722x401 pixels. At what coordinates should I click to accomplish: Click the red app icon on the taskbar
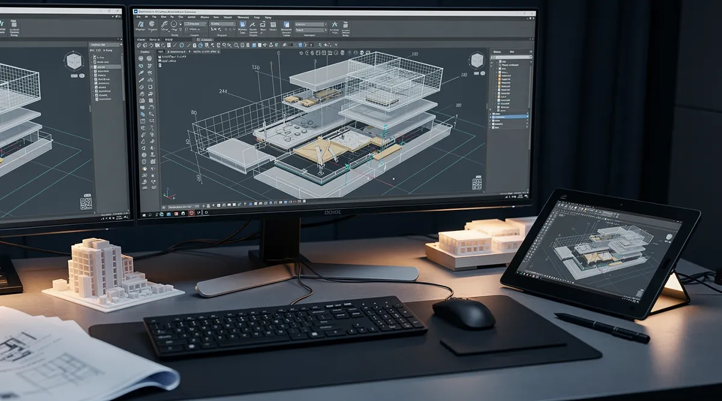pos(192,213)
